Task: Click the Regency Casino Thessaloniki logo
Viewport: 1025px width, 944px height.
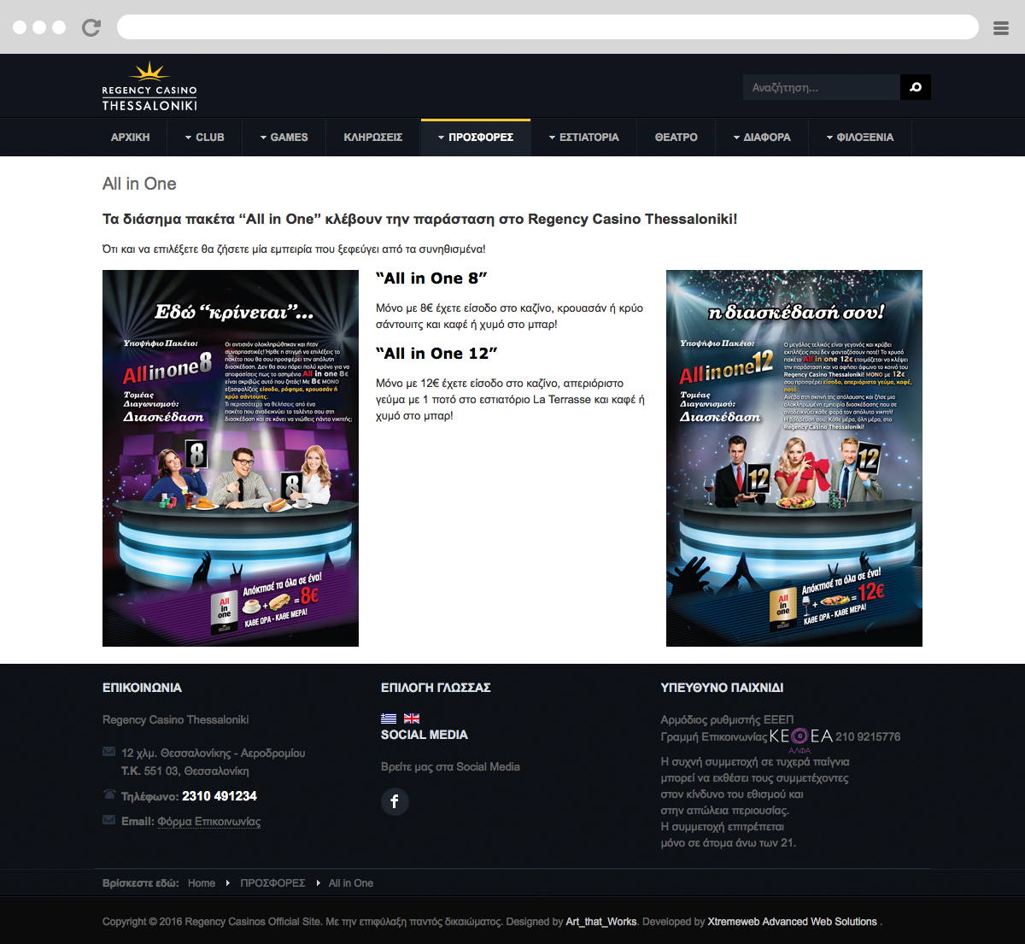Action: [x=149, y=86]
